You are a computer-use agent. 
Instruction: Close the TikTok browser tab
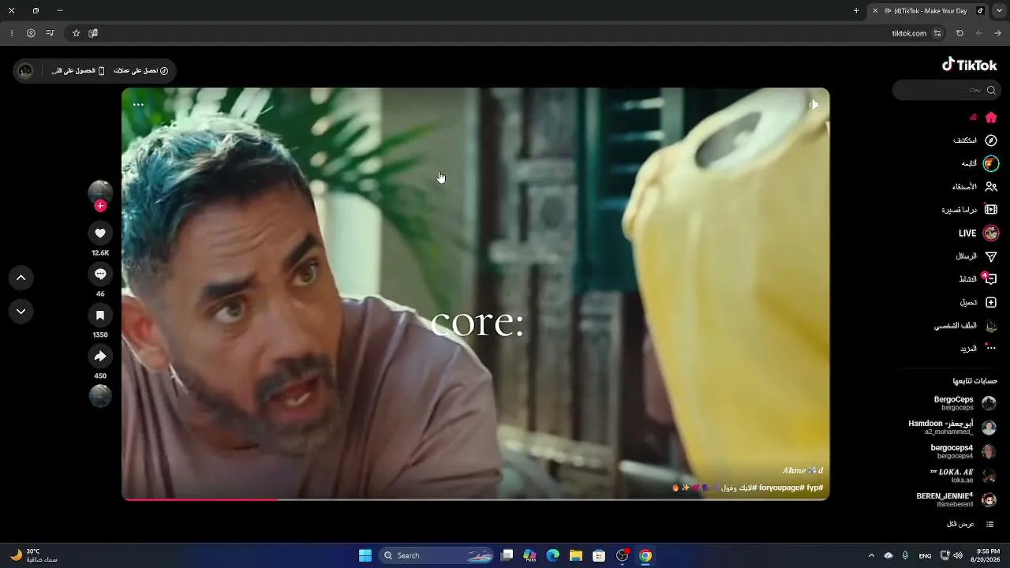tap(875, 11)
